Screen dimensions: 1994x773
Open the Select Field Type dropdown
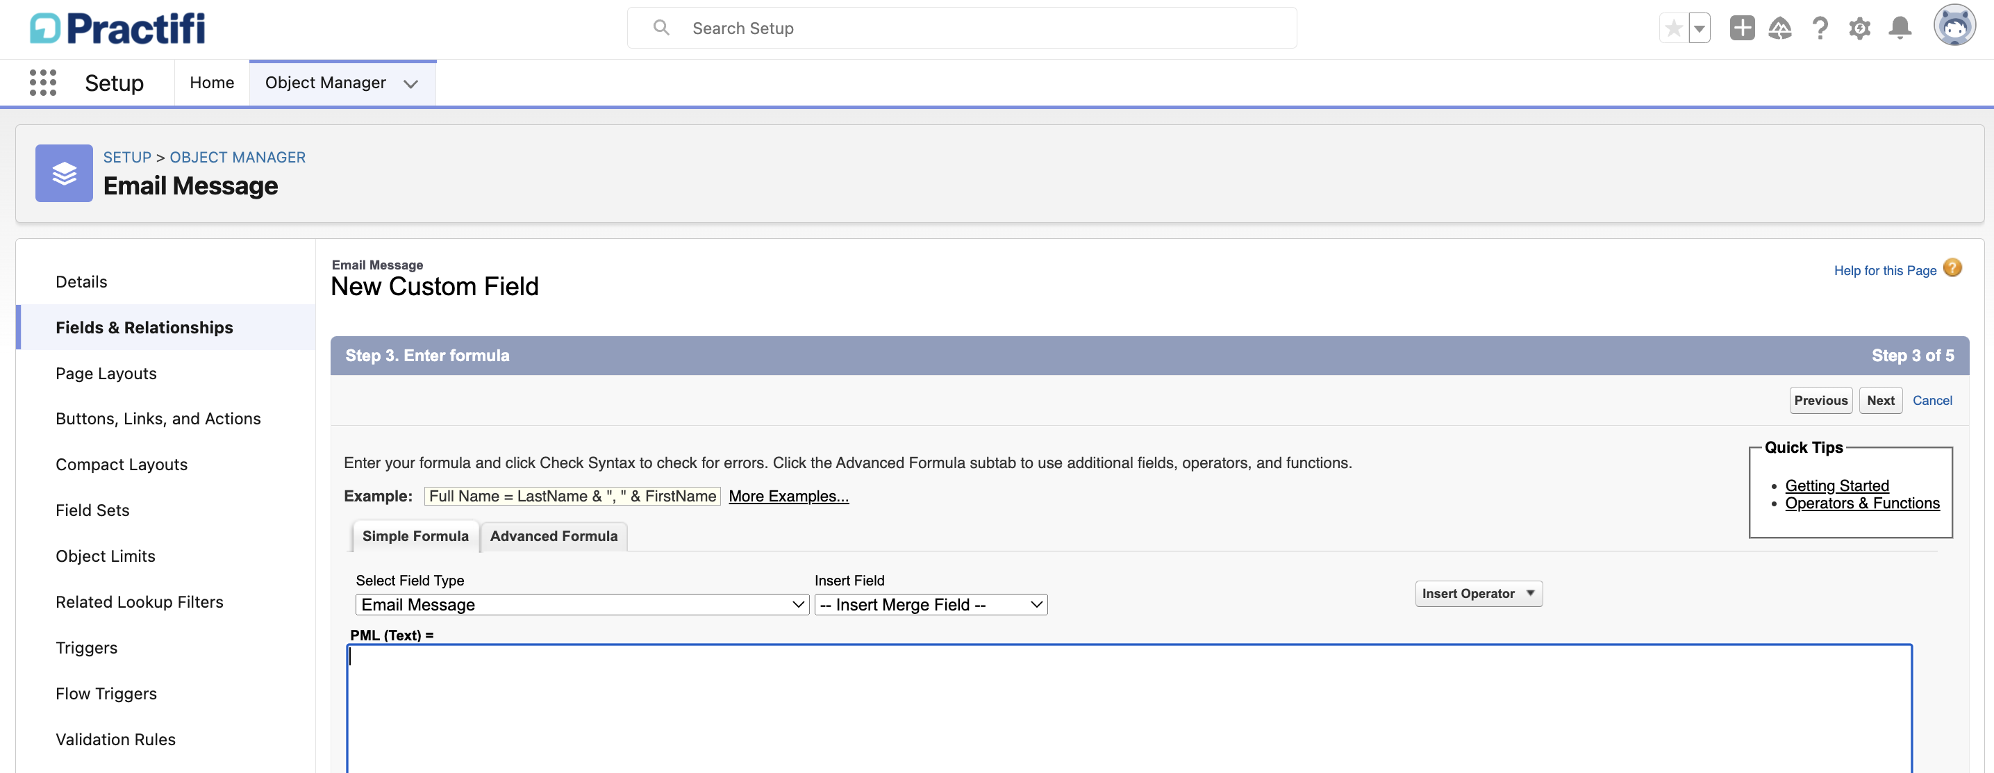click(x=582, y=604)
